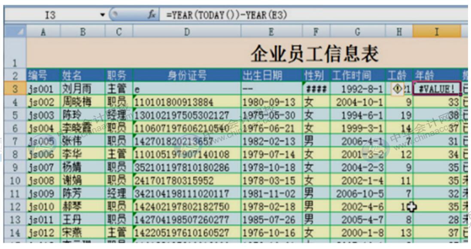Click the insert function fx icon

(152, 15)
